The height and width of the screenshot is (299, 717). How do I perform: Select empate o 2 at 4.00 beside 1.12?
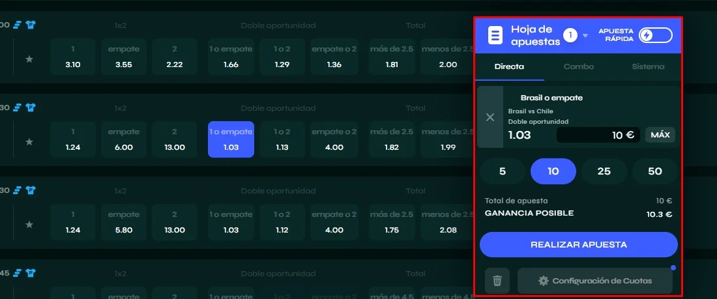point(334,222)
